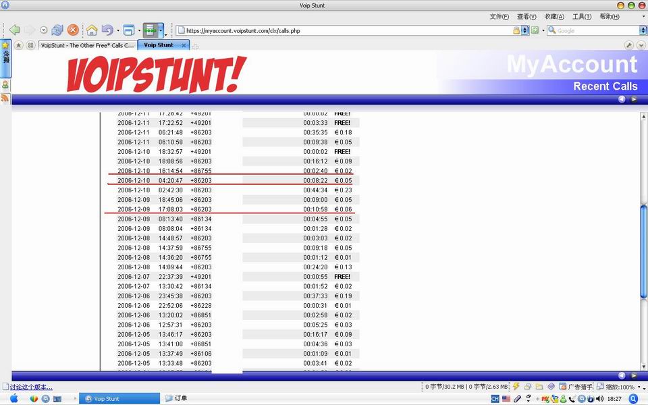Open the 工具(T) menu
648x405 pixels.
(x=581, y=16)
